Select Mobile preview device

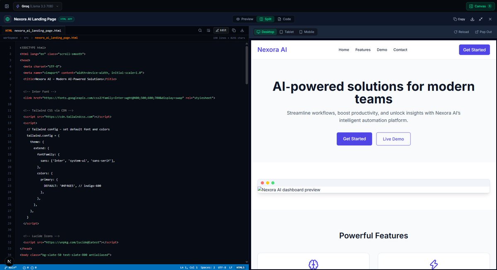click(x=307, y=31)
